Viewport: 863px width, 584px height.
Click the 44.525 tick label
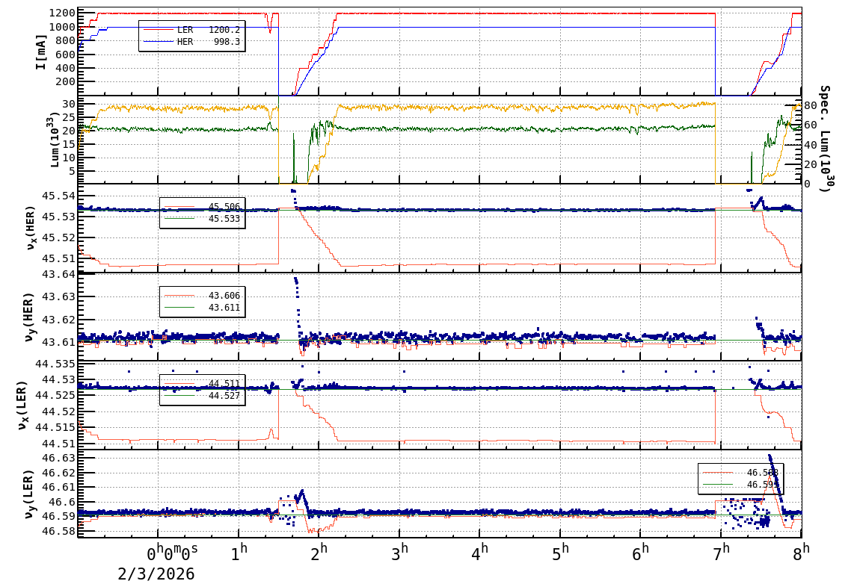[55, 395]
